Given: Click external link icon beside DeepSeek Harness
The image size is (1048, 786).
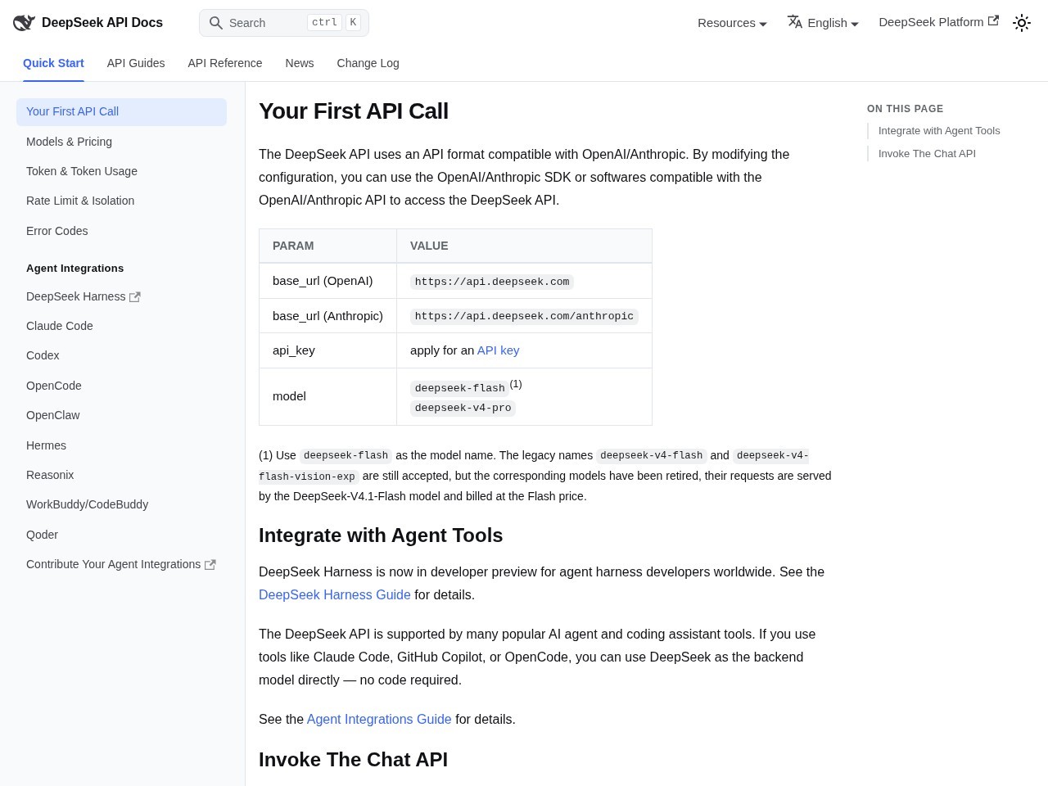Looking at the screenshot, I should [135, 297].
